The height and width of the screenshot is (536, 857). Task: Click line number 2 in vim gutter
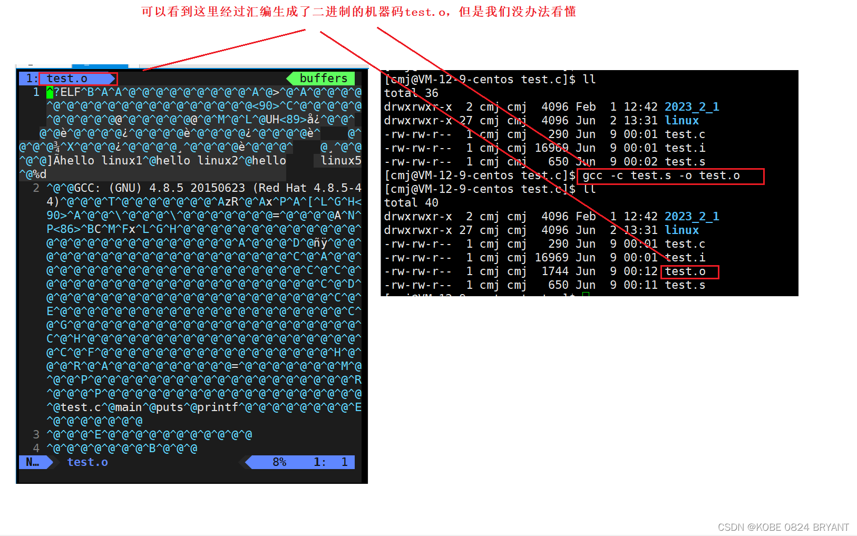(x=36, y=188)
